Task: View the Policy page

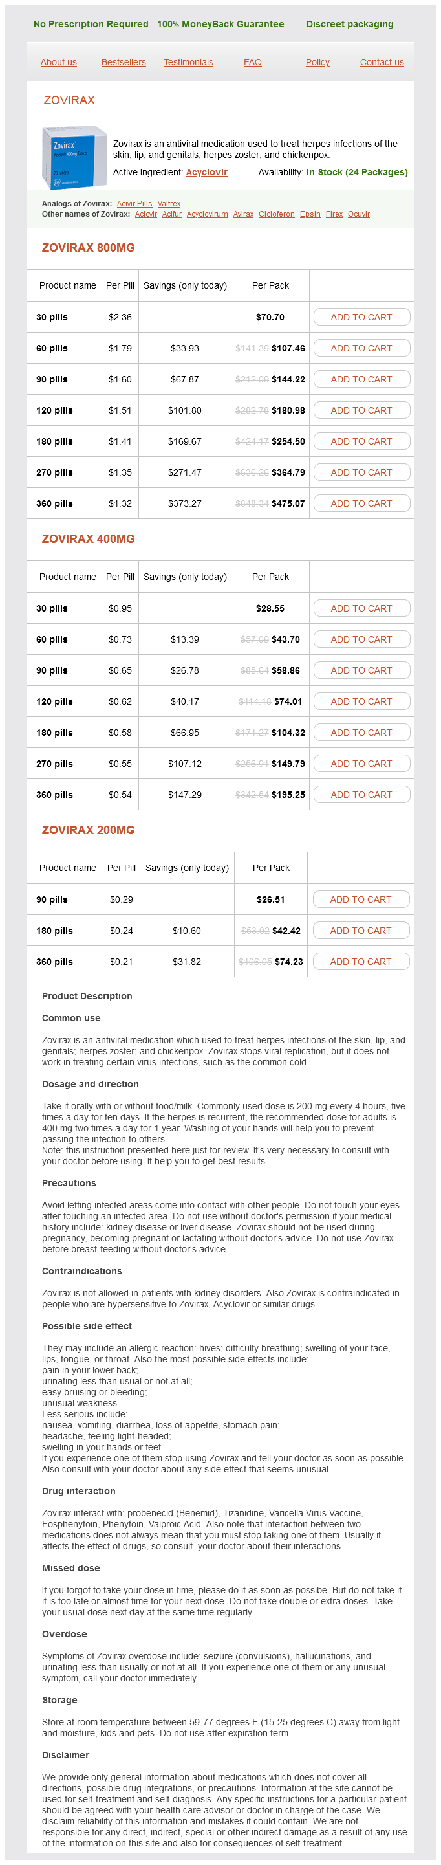Action: (x=317, y=62)
